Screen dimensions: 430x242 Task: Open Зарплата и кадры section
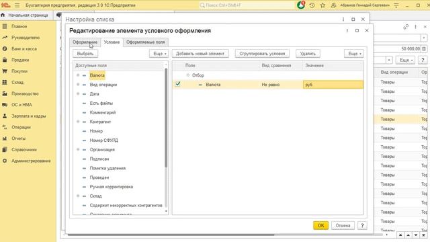click(28, 116)
